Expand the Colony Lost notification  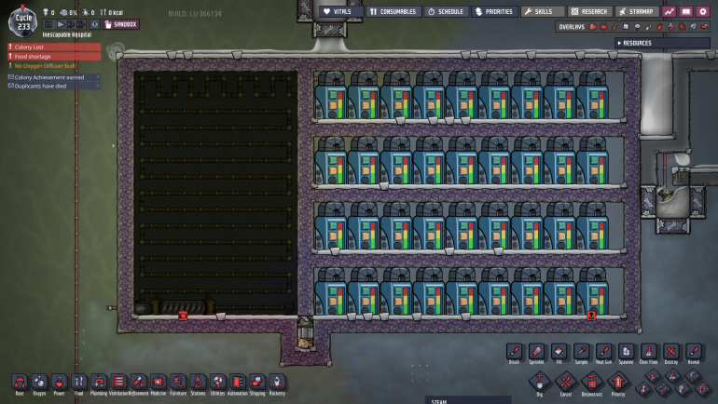(54, 47)
